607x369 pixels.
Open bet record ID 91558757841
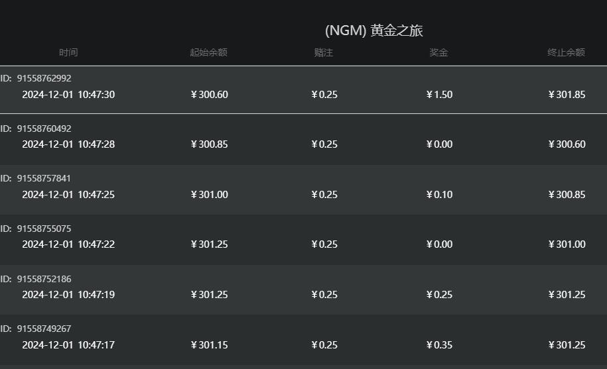click(x=44, y=178)
